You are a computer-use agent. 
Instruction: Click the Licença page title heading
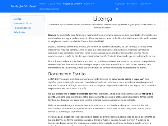[x=103, y=19]
